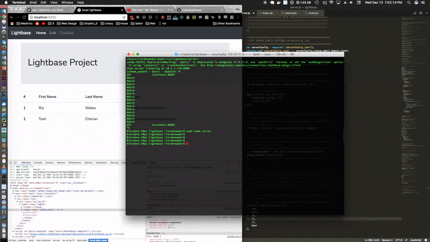Open the Hosts bookmarks folder
Image resolution: width=430 pixels, height=242 pixels.
click(122, 24)
